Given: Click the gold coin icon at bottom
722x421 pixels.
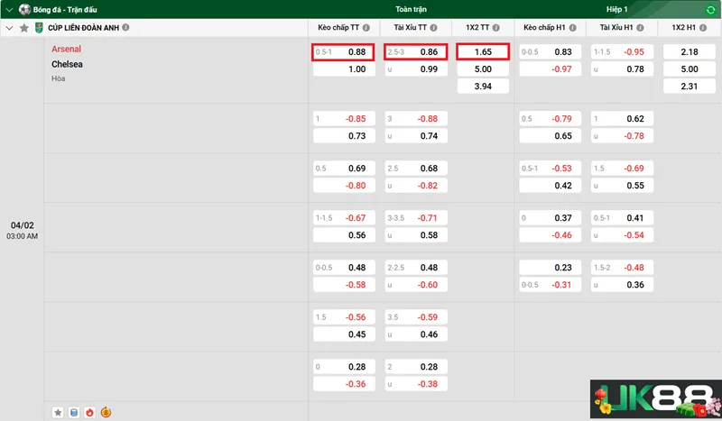Looking at the screenshot, I should pyautogui.click(x=106, y=412).
